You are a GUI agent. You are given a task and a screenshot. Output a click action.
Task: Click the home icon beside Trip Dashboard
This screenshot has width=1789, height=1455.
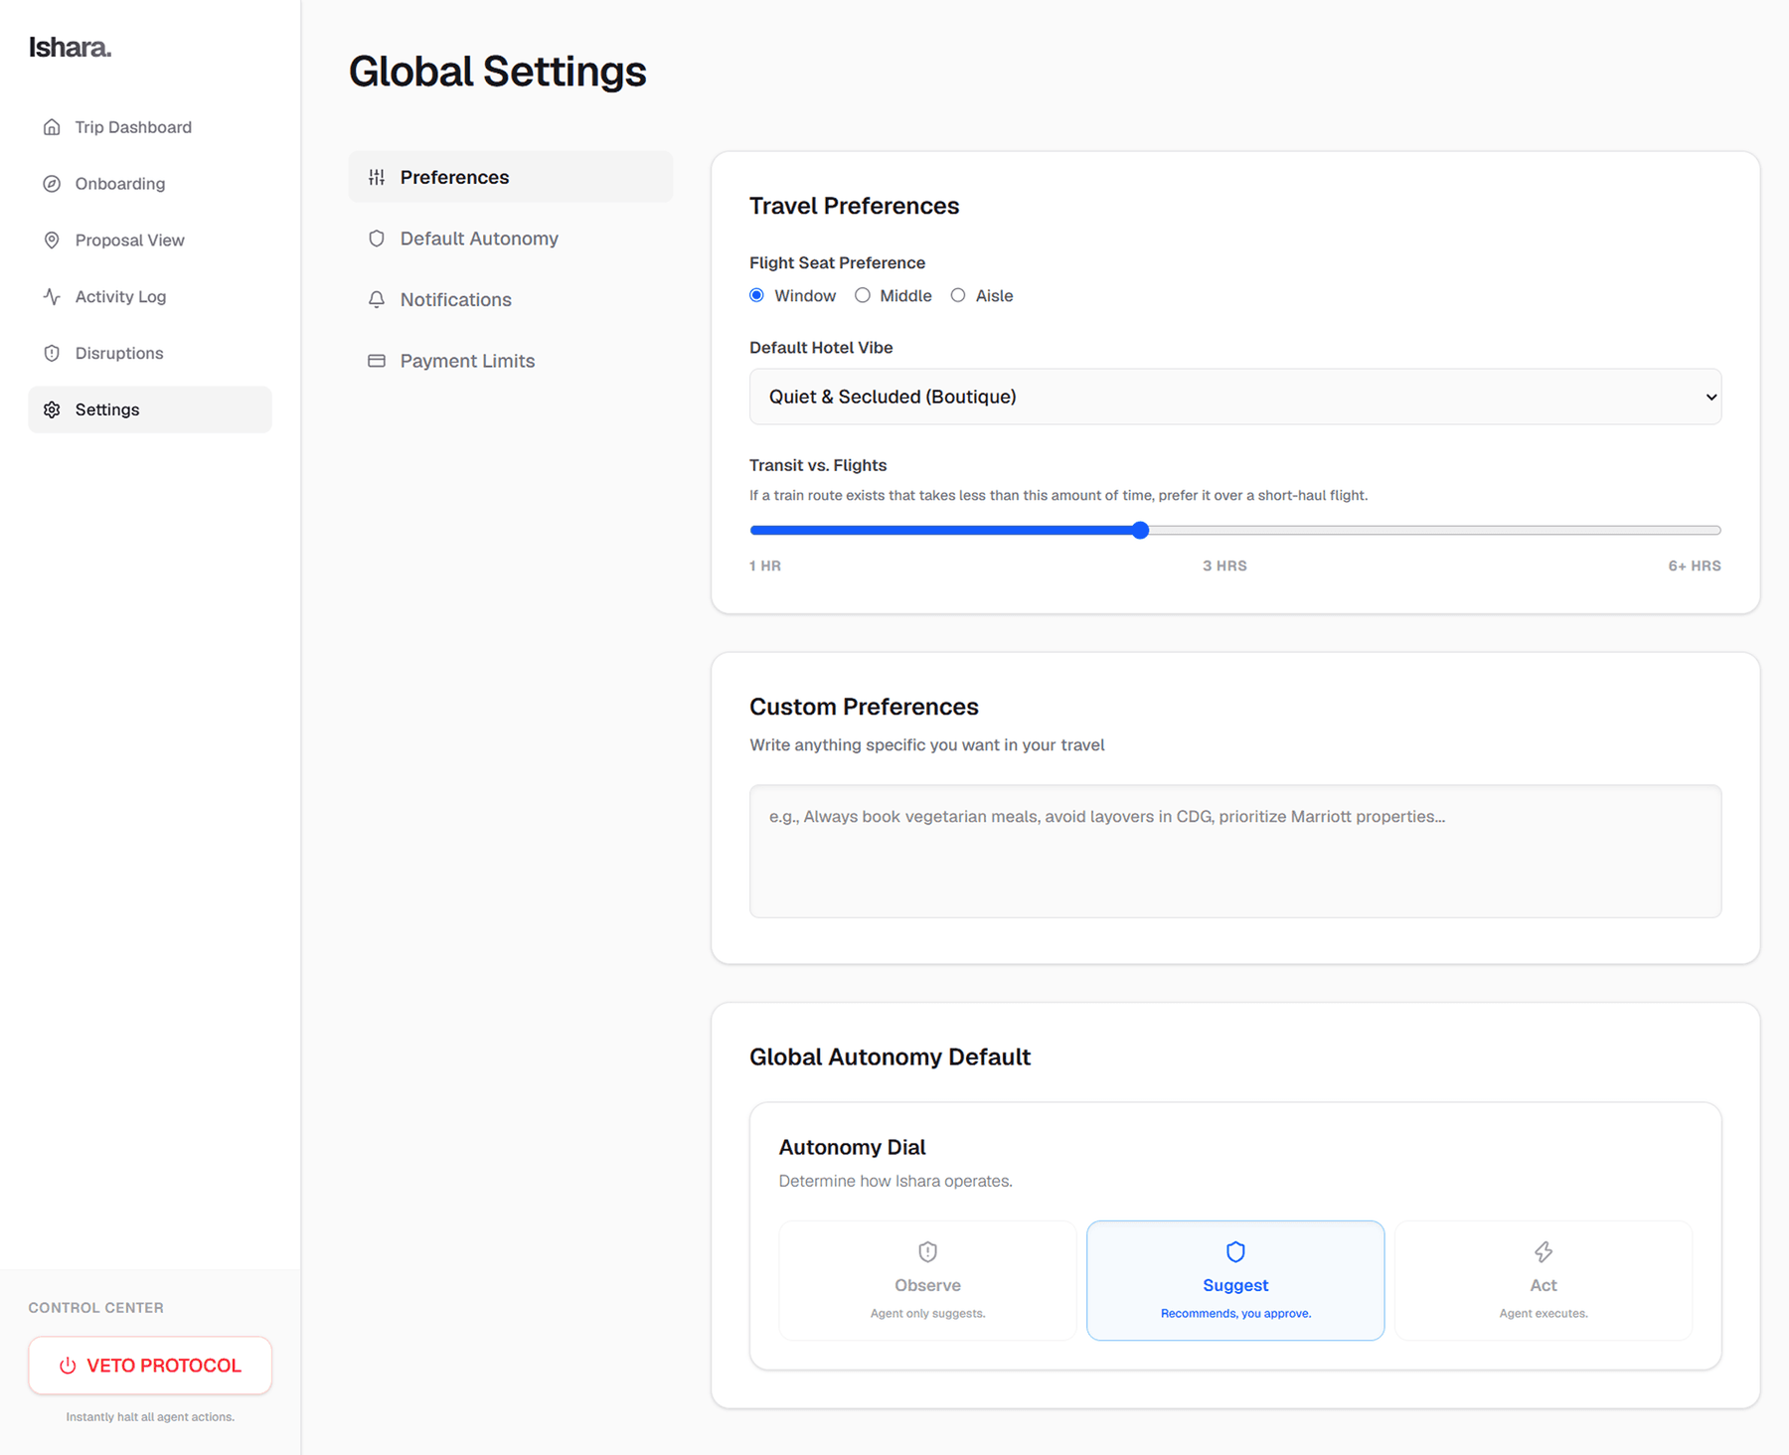tap(52, 127)
